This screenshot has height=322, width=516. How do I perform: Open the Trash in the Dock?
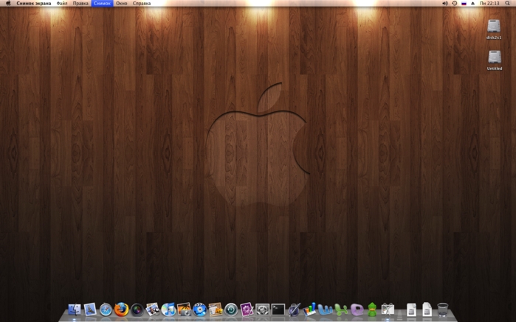(x=443, y=309)
